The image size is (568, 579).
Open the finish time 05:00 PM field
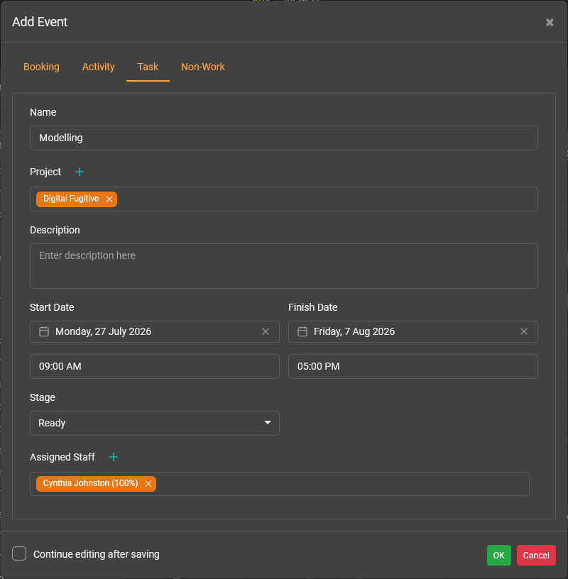(x=413, y=367)
